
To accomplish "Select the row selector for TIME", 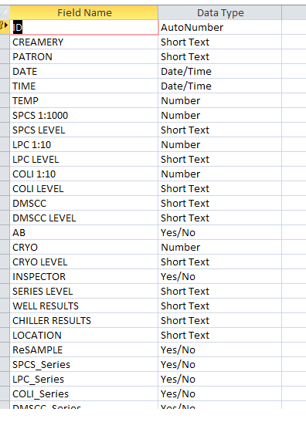I will click(5, 86).
